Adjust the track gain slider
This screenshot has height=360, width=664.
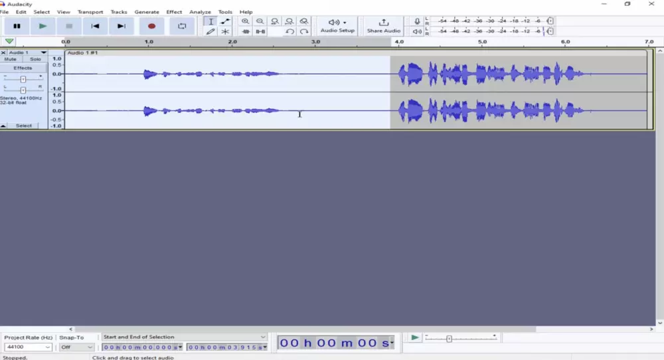(23, 79)
